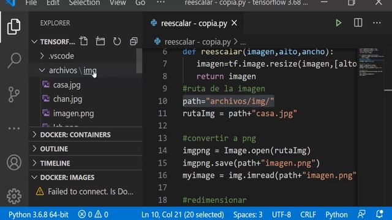The height and width of the screenshot is (220, 392).
Task: Open notifications bell in status bar
Action: coord(380,214)
